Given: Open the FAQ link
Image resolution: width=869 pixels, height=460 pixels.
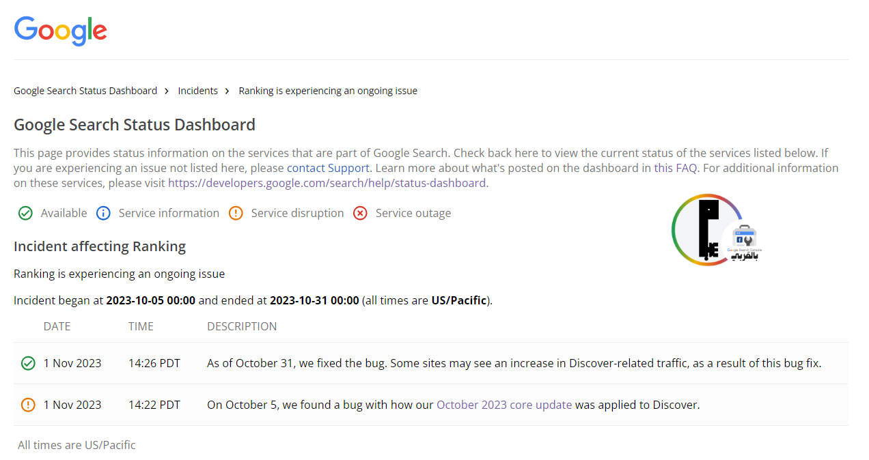Looking at the screenshot, I should point(686,168).
